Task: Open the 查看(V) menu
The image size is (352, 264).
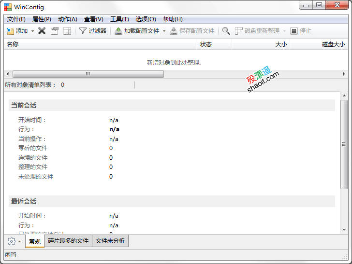Action: coord(94,19)
